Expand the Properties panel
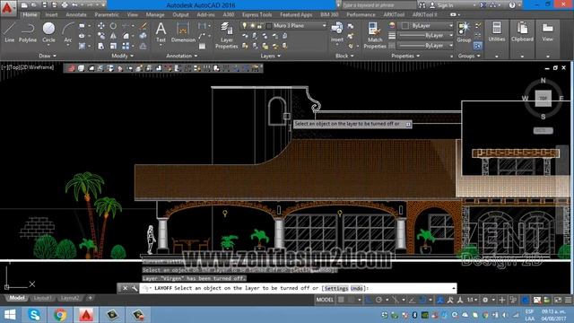This screenshot has width=574, height=323. (x=405, y=56)
